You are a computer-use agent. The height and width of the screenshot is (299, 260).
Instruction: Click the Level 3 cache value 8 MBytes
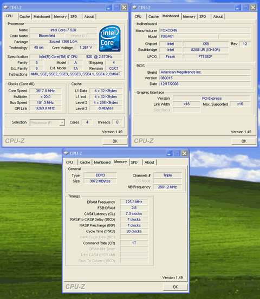pos(106,108)
